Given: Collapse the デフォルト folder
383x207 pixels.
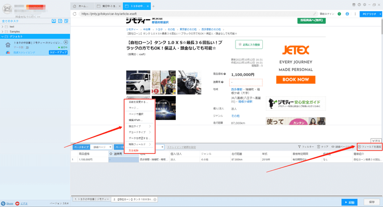Looking at the screenshot, I should (x=2, y=37).
